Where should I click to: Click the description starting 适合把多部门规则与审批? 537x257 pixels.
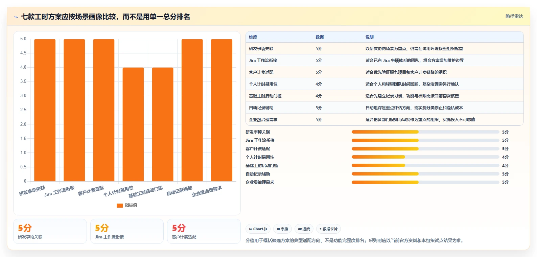[420, 120]
